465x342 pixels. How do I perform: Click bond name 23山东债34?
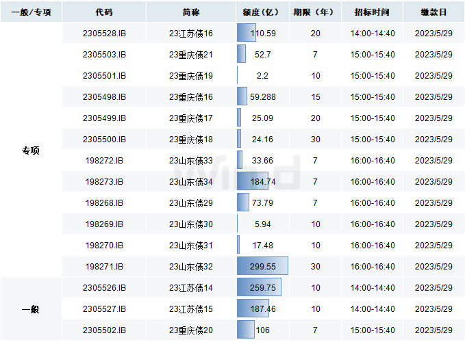191,182
